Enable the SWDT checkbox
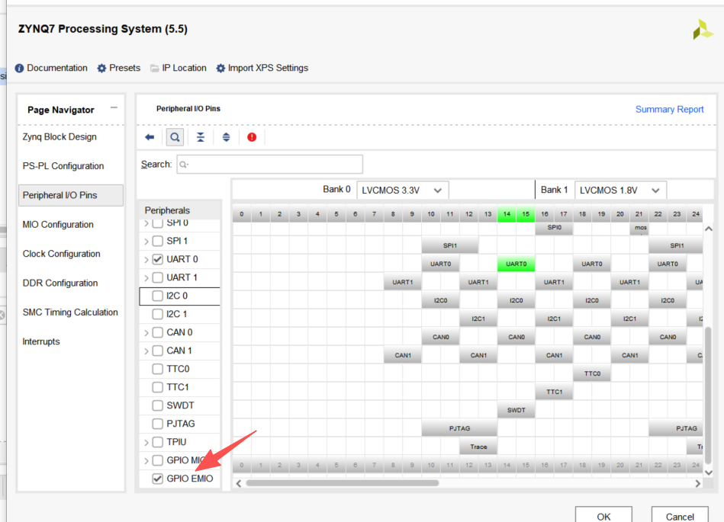The height and width of the screenshot is (522, 724). 157,406
